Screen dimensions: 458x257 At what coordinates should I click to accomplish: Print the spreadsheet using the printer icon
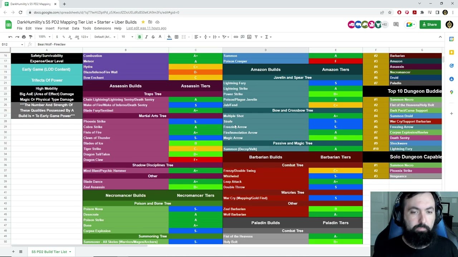(x=24, y=37)
